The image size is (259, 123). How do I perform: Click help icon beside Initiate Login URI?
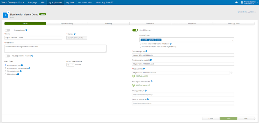pyautogui.click(x=146, y=51)
